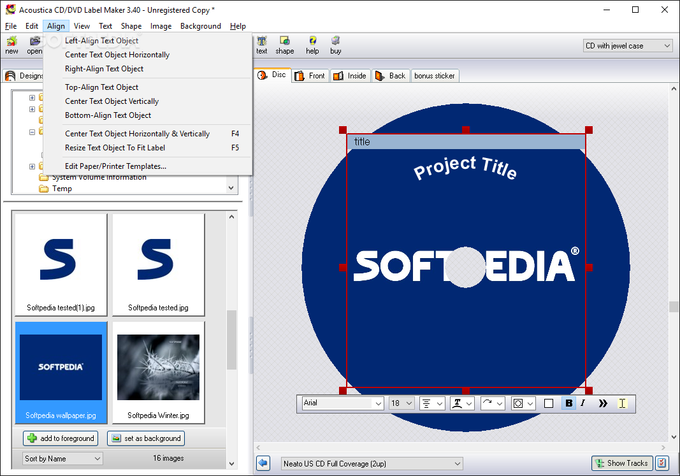Viewport: 680px width, 476px height.
Task: Open the 'CD with jewel case' dropdown
Action: (628, 45)
